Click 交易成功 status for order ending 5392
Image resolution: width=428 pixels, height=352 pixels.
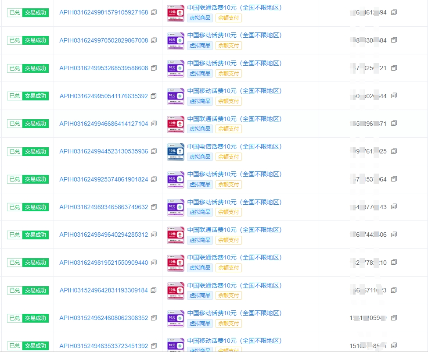tap(36, 96)
